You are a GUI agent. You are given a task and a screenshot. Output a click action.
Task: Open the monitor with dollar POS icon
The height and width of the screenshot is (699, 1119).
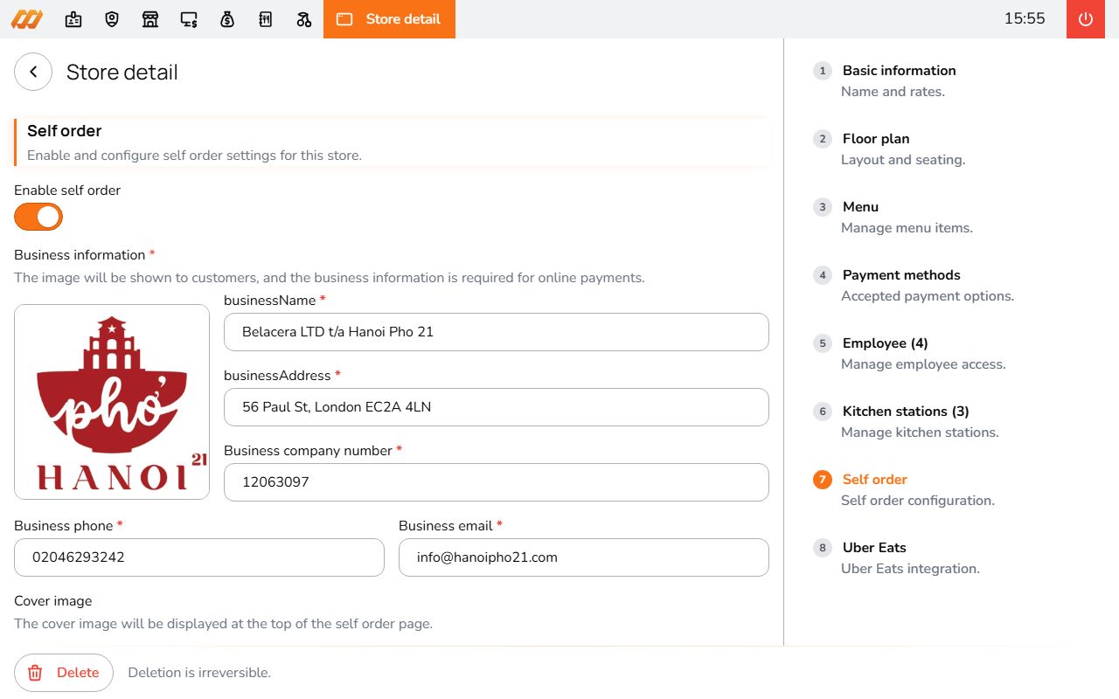189,19
